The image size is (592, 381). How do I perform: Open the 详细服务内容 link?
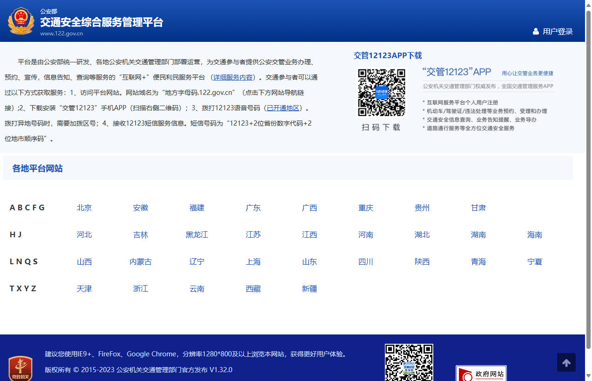coord(233,77)
